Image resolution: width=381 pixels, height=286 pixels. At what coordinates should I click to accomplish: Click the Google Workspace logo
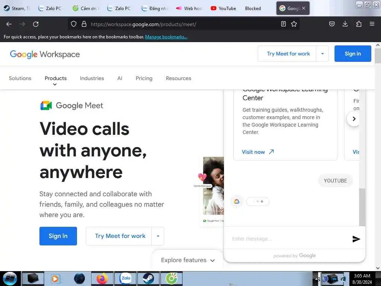click(x=45, y=54)
